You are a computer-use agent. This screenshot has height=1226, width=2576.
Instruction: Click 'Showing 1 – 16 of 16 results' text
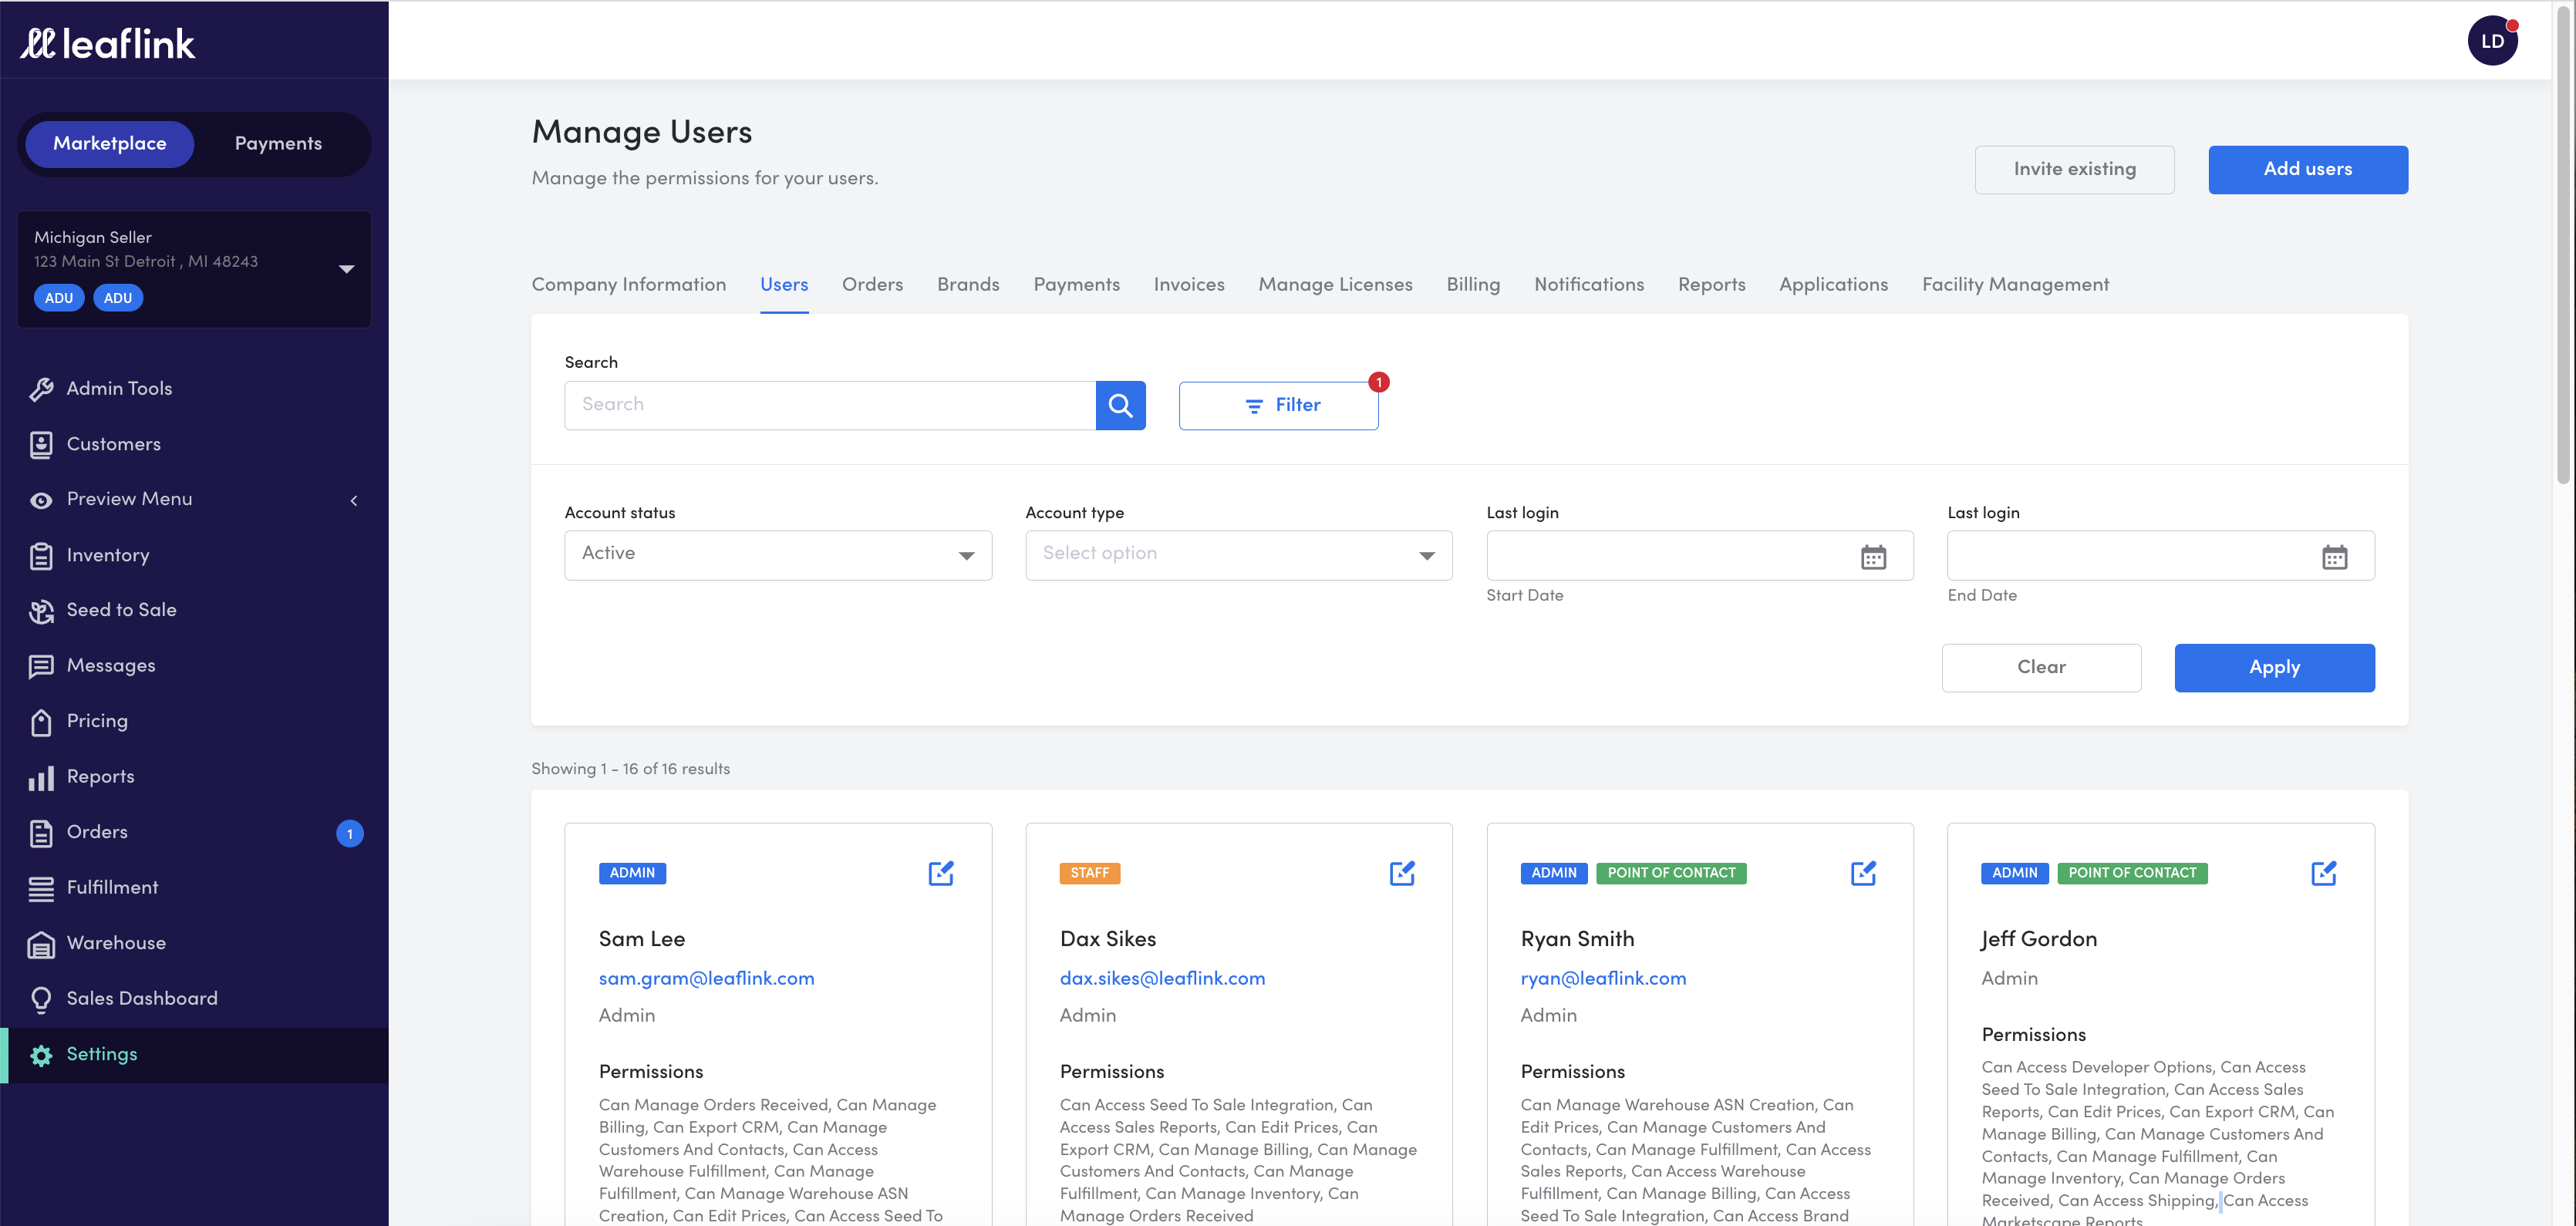(x=630, y=769)
